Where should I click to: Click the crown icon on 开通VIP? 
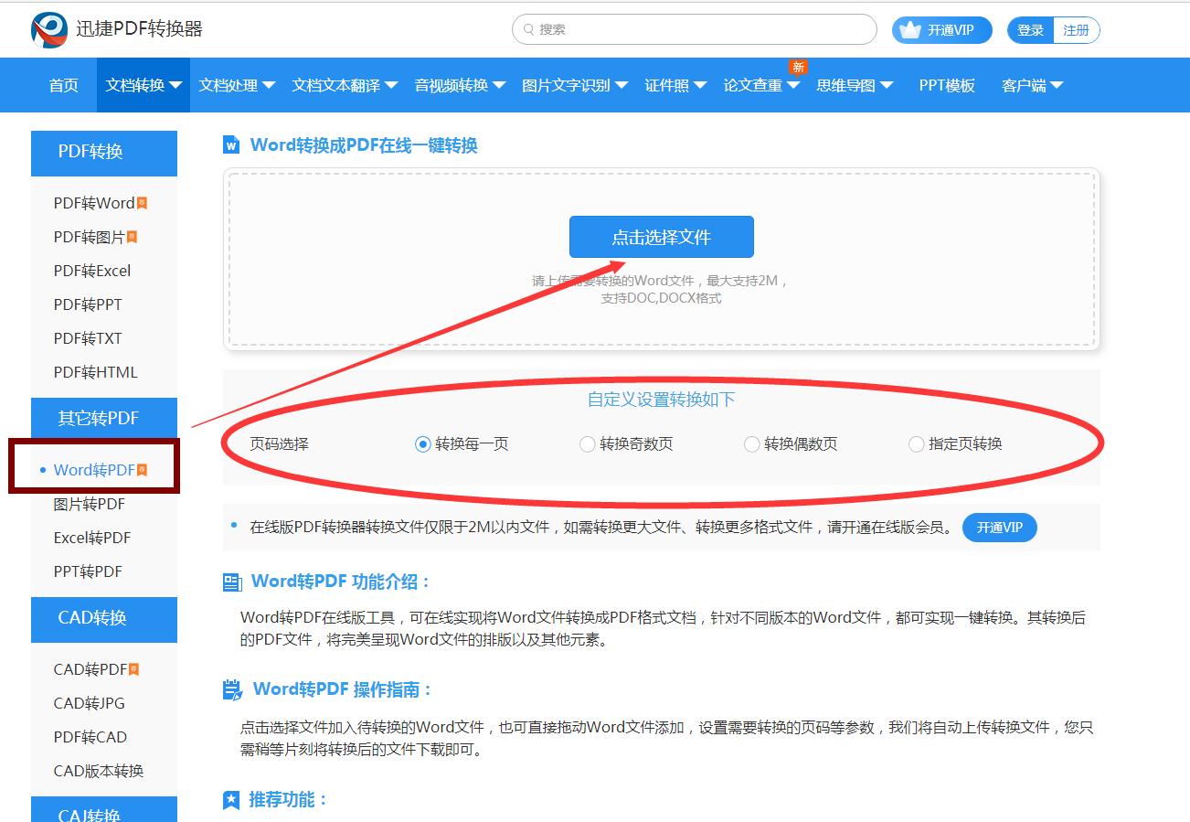[911, 29]
